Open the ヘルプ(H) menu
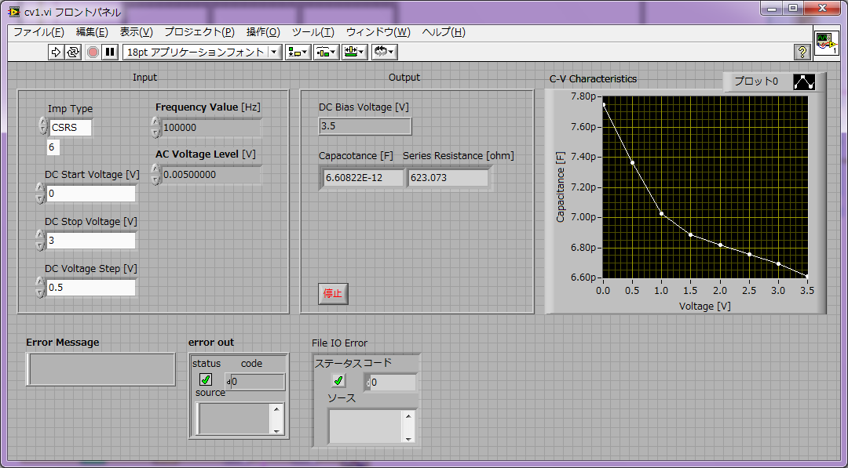 (x=444, y=32)
